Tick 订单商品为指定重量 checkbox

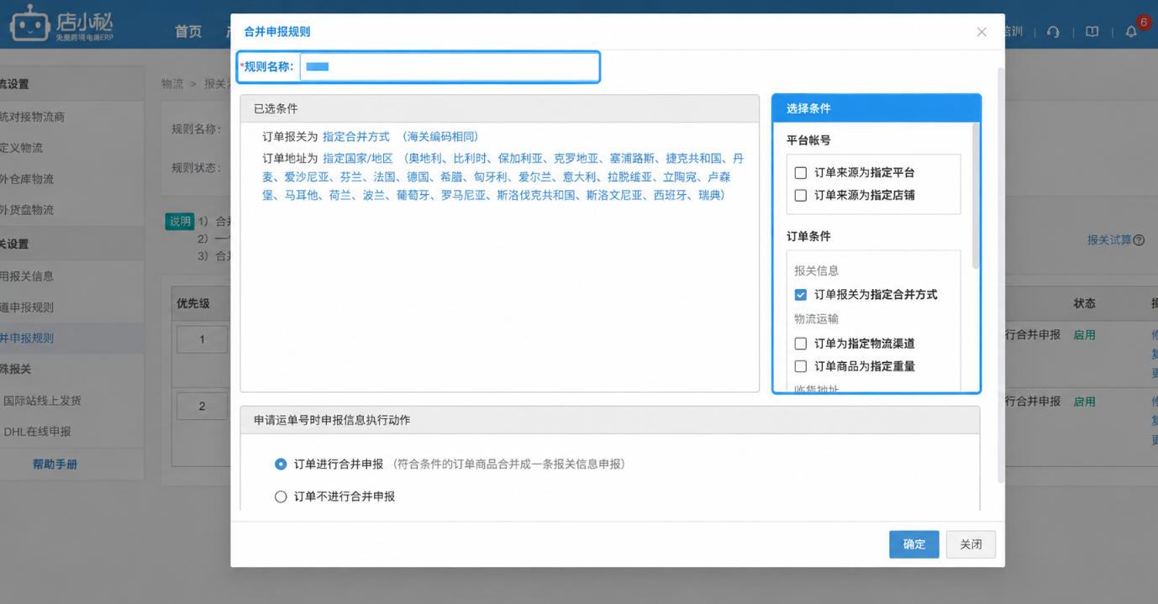tap(801, 366)
